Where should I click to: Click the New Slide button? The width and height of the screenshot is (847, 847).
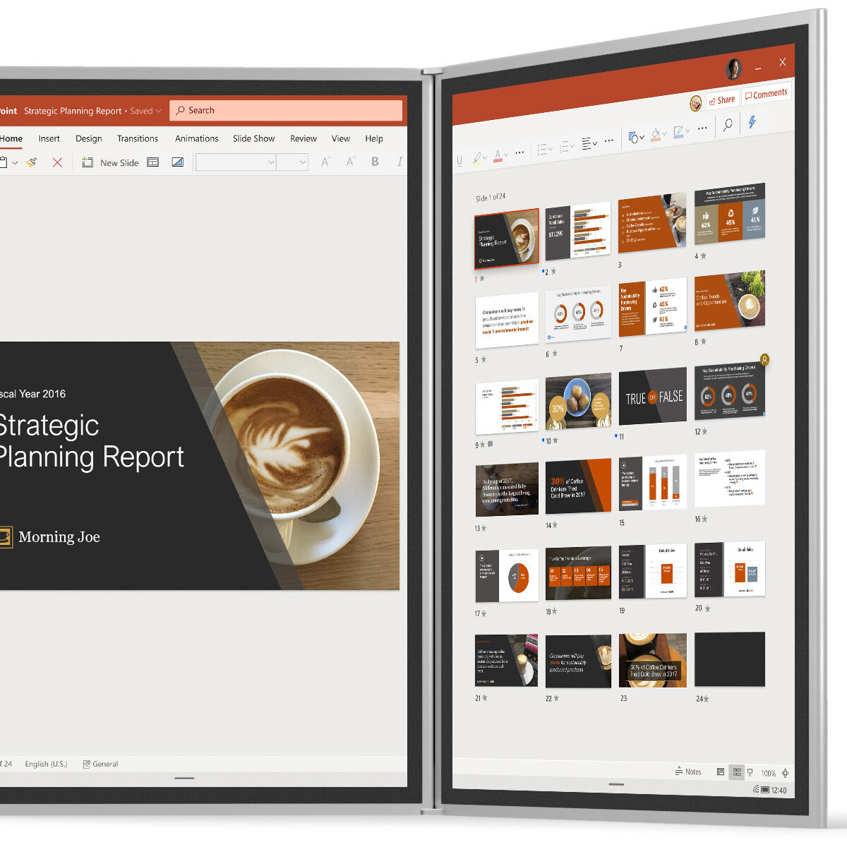click(x=110, y=162)
